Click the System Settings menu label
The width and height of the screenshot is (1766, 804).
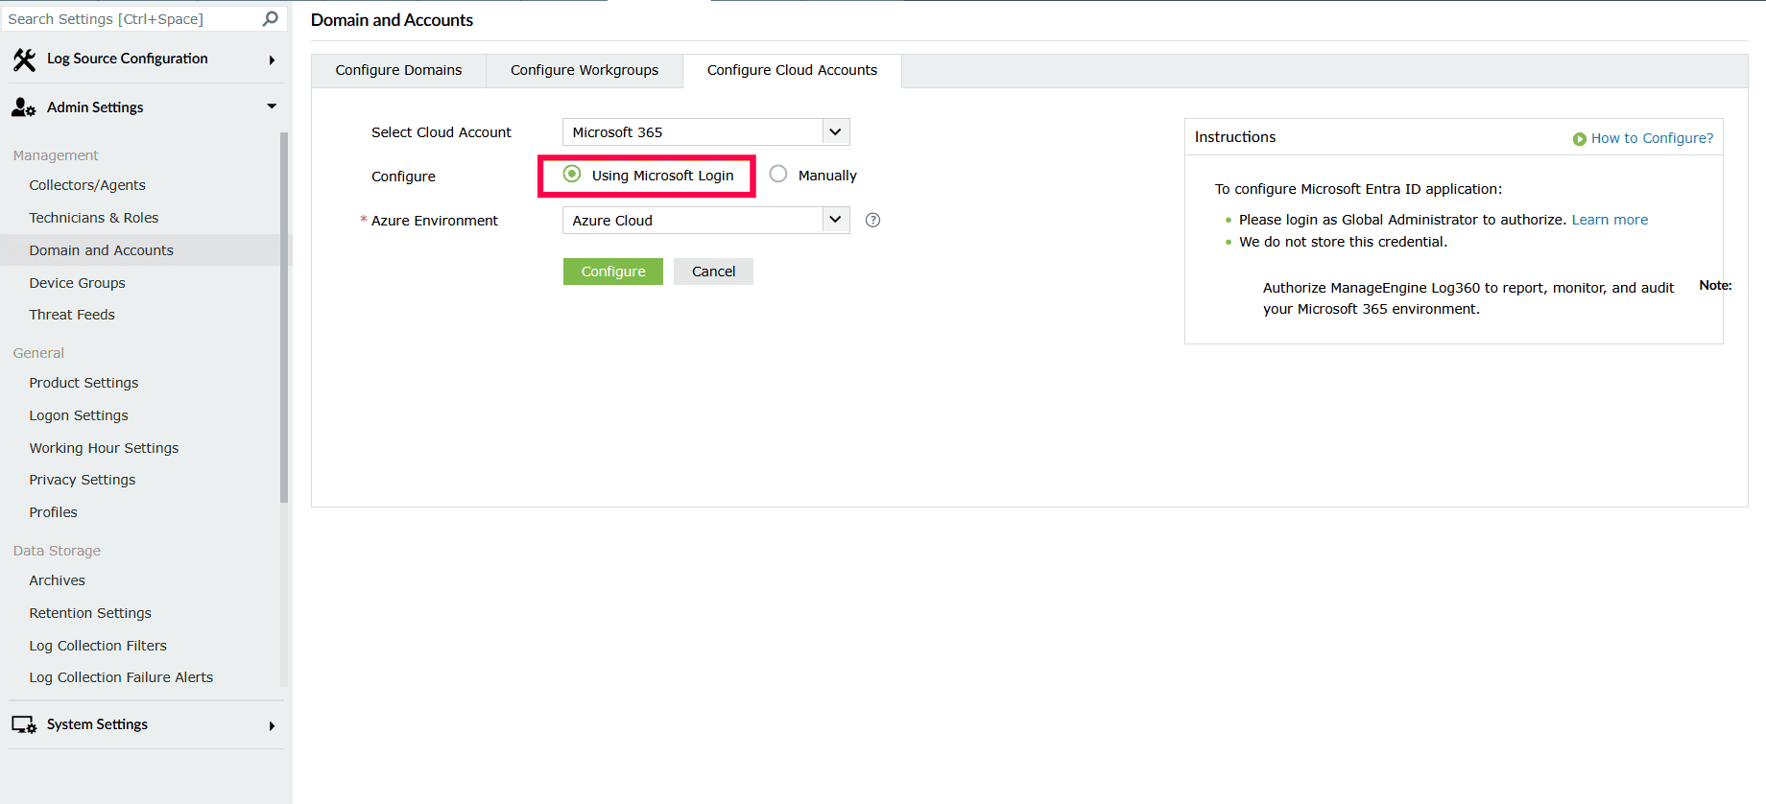pyautogui.click(x=97, y=724)
